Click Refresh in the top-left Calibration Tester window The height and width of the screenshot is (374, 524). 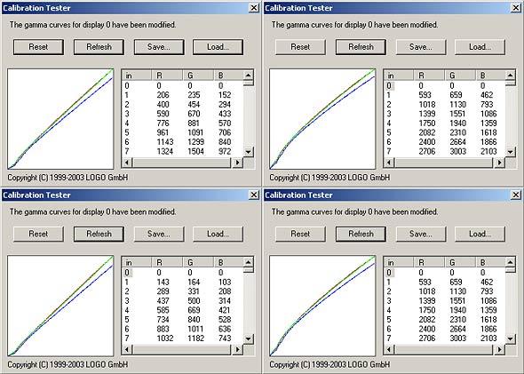coord(99,47)
